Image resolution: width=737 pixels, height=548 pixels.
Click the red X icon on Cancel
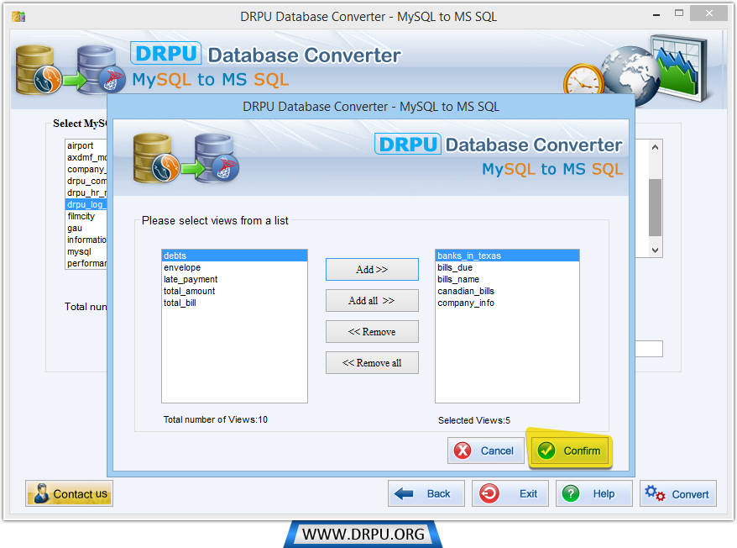(x=463, y=451)
